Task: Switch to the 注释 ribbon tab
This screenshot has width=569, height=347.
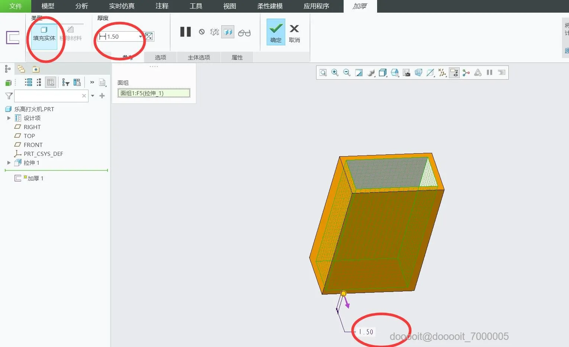Action: point(162,6)
